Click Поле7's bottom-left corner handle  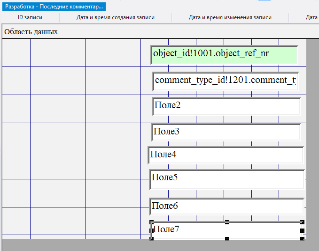(x=151, y=239)
